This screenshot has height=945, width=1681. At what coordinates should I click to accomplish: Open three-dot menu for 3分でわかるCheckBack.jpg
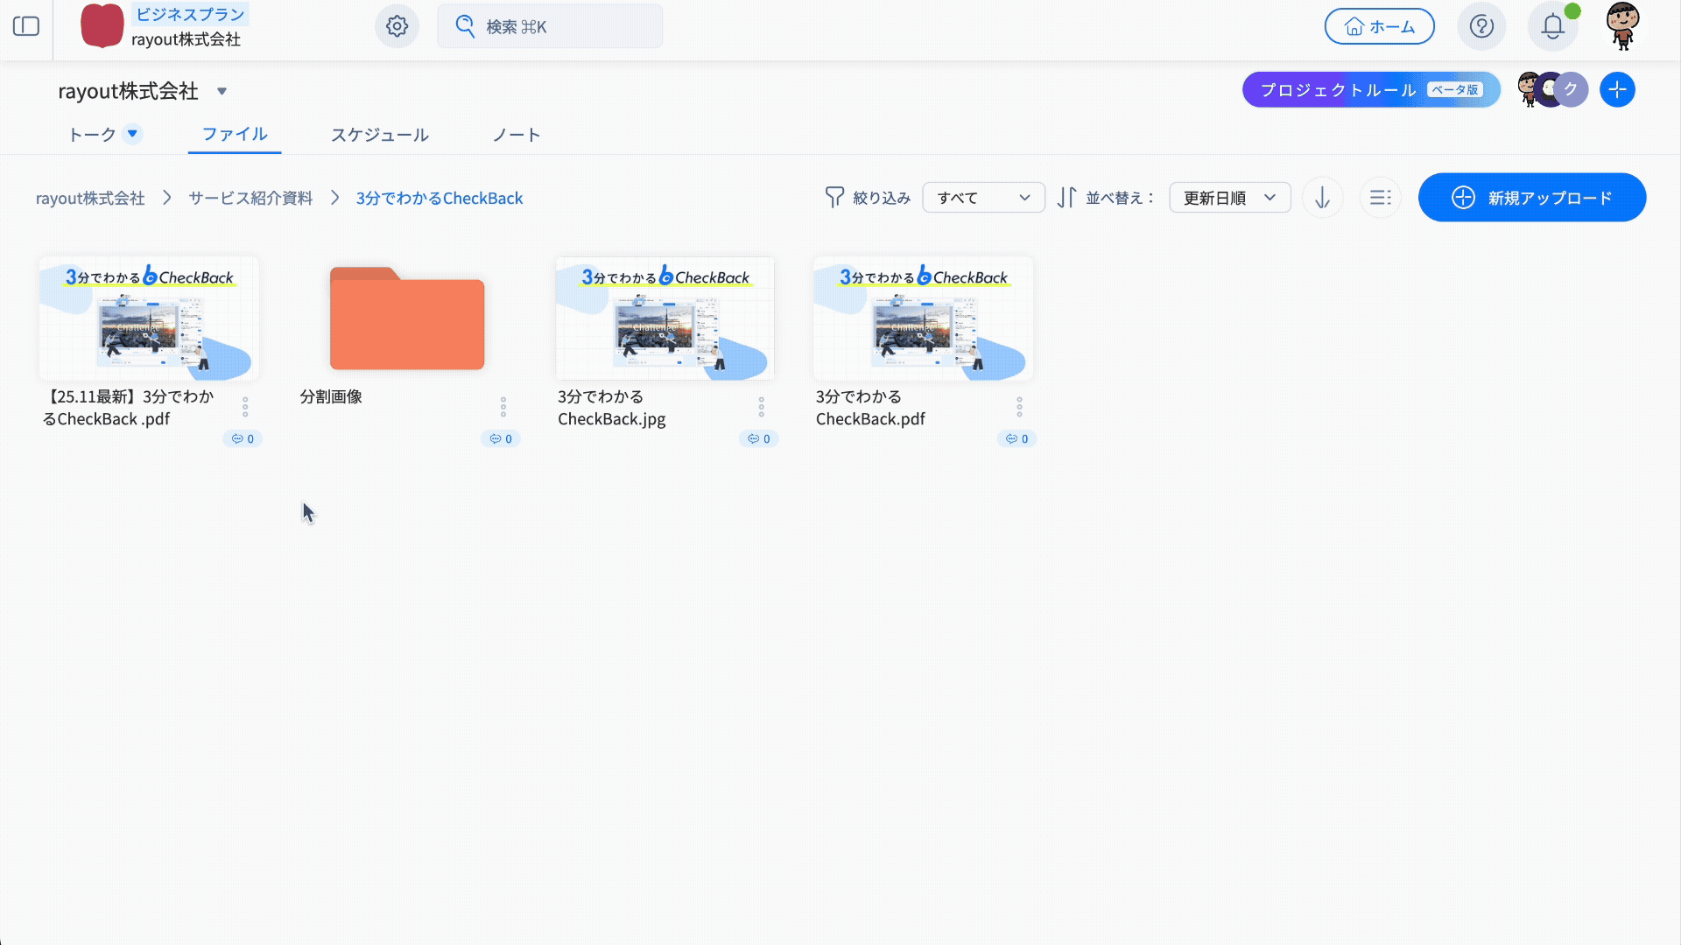761,407
